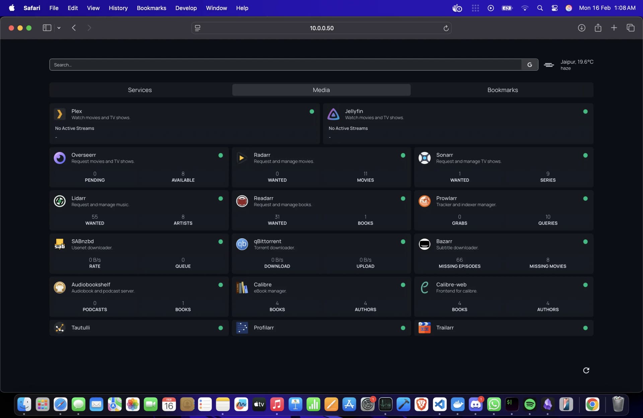Image resolution: width=643 pixels, height=418 pixels.
Task: Open the Calibre eBook manager icon
Action: coord(242,287)
